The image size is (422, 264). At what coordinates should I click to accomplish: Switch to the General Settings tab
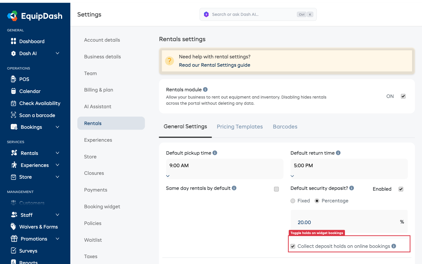[x=185, y=127]
